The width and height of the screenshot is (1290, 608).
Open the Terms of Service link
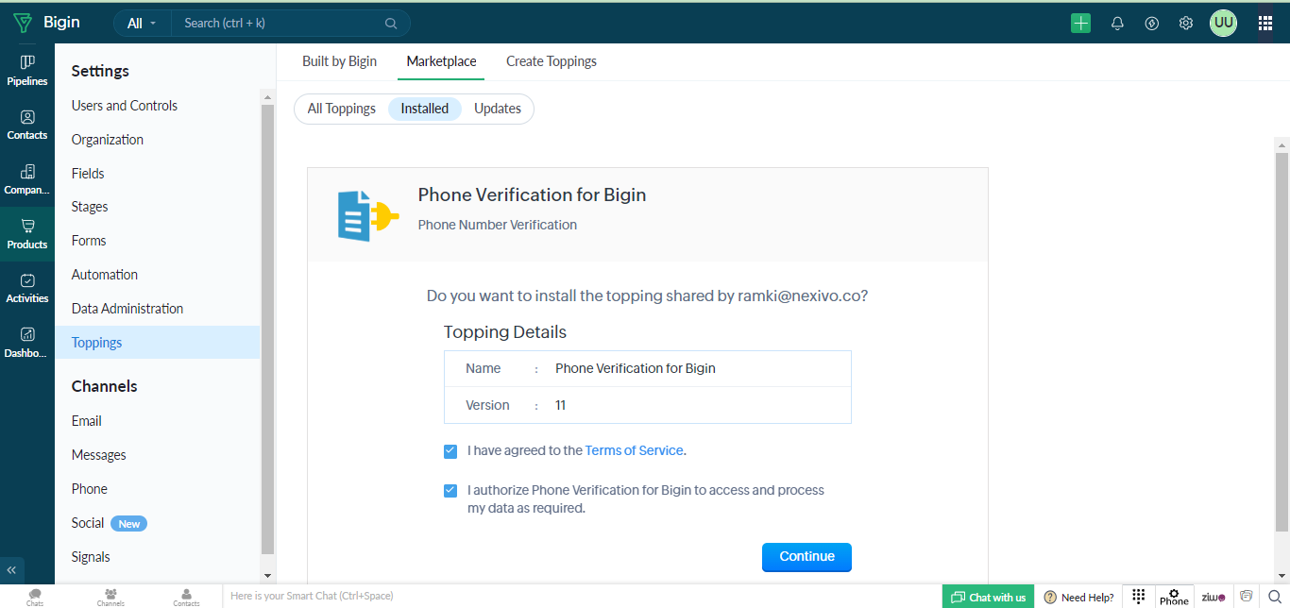[634, 451]
